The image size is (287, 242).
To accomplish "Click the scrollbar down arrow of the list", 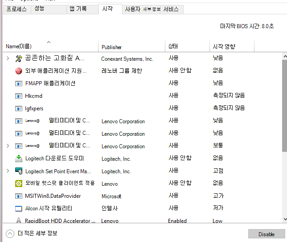I will click(285, 219).
